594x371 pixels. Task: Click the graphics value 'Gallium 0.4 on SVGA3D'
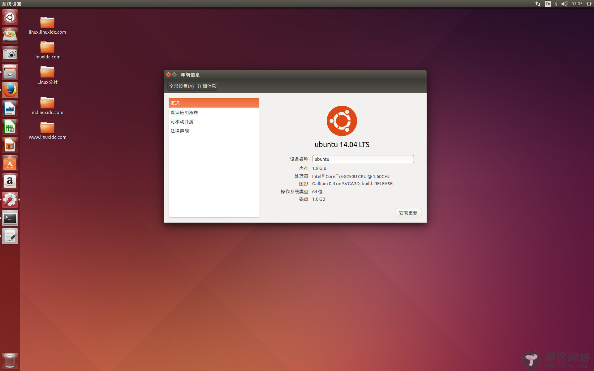(336, 184)
